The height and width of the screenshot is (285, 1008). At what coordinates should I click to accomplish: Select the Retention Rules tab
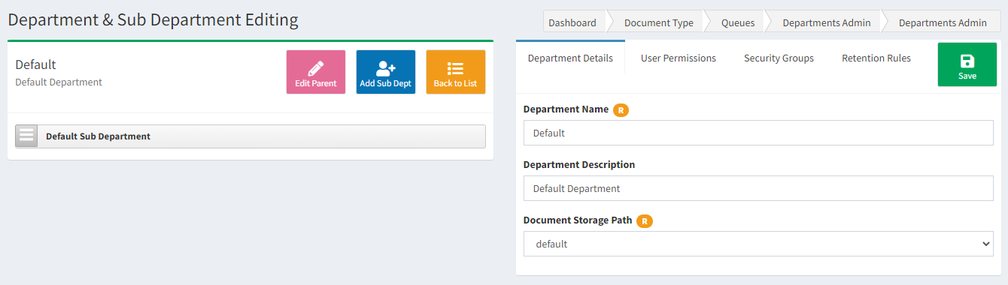[876, 58]
